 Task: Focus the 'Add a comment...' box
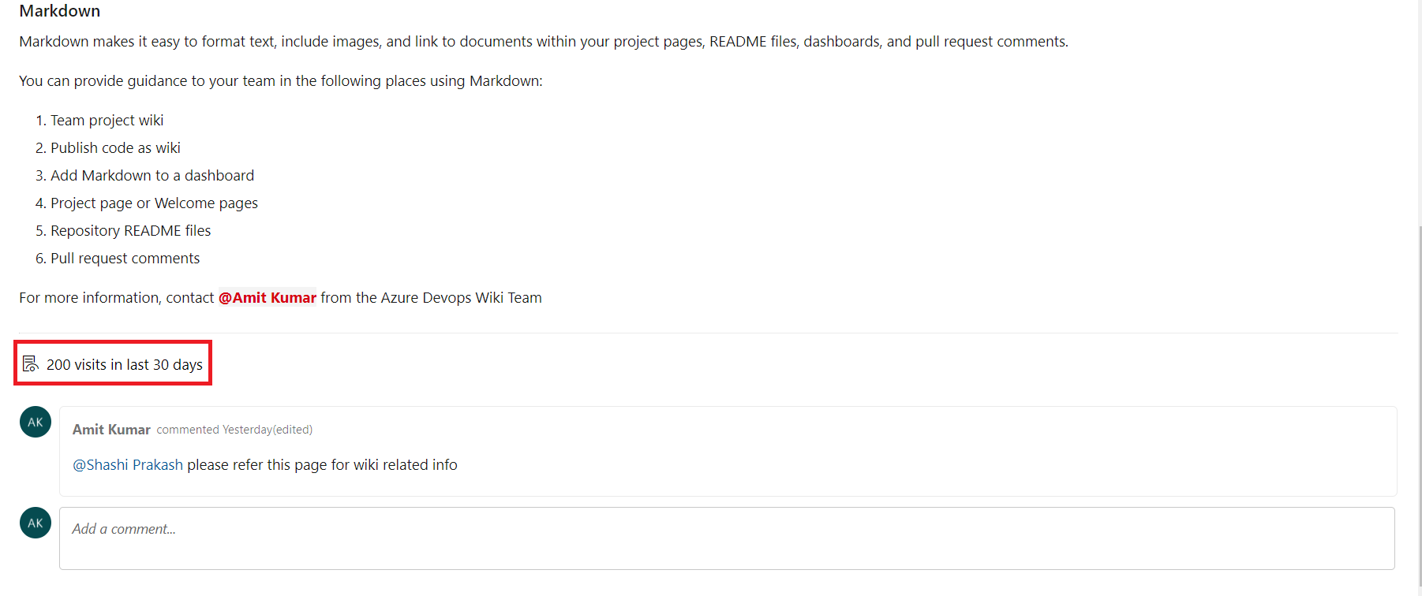(x=727, y=538)
